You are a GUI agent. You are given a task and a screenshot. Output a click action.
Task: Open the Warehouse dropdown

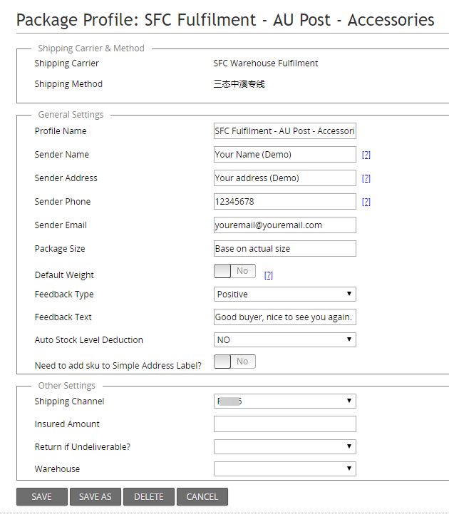click(x=285, y=469)
